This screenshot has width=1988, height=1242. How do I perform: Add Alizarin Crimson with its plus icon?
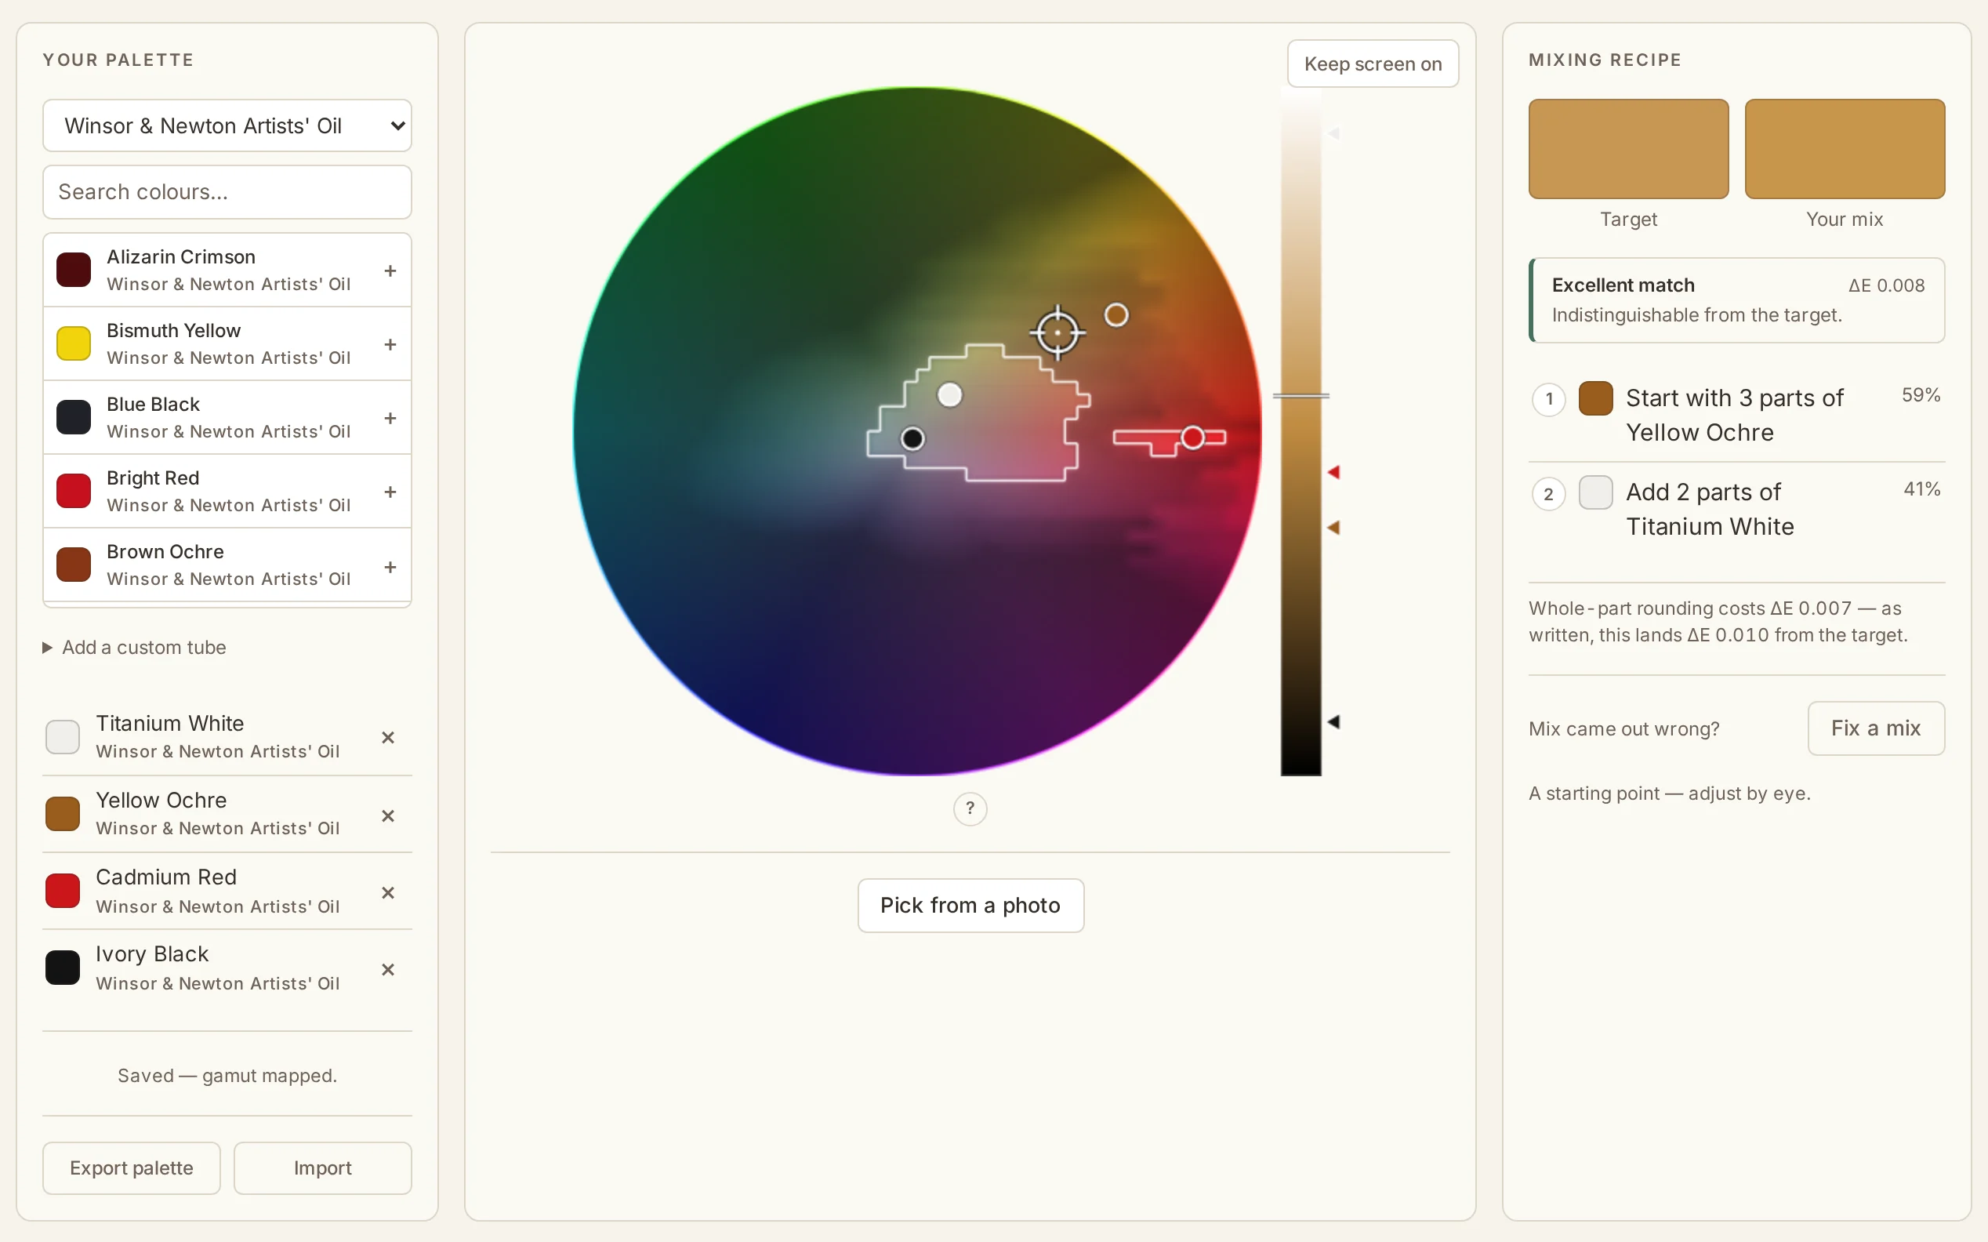click(x=390, y=271)
